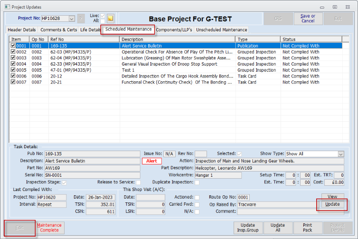Viewport: 358px width, 239px height.
Task: Click 'Lubrication (Greasing) Of Main Rotor Swashplate' row
Action: (176, 58)
